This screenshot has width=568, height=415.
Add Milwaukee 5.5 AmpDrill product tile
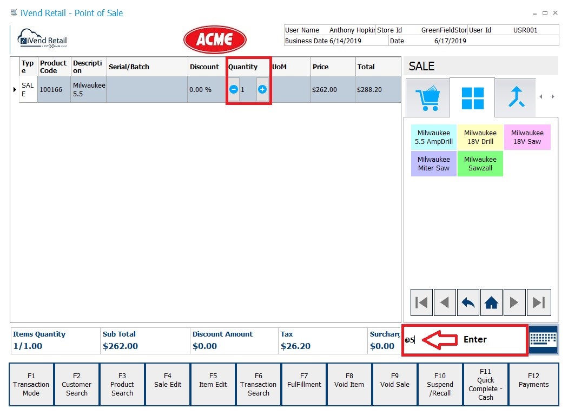click(x=434, y=137)
